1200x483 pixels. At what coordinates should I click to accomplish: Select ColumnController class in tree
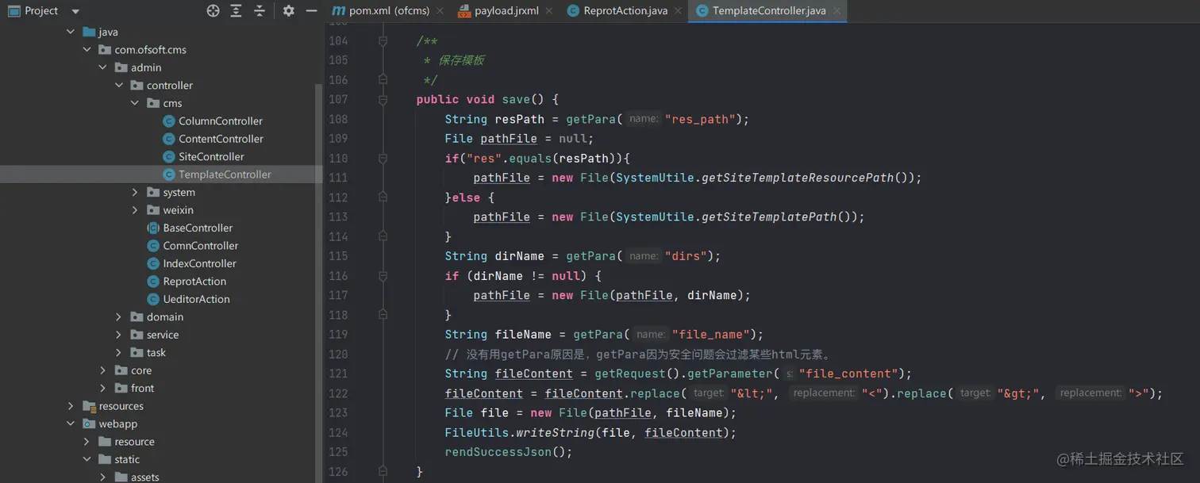coord(221,121)
